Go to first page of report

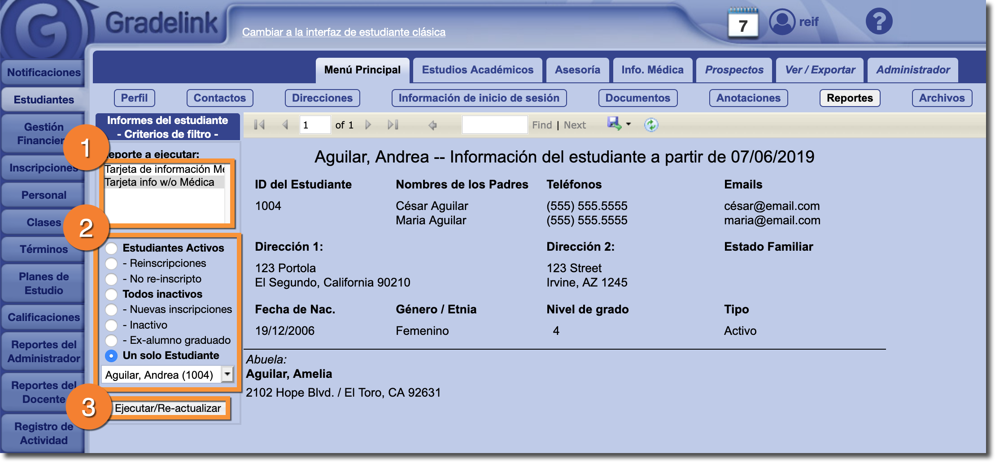(x=259, y=125)
